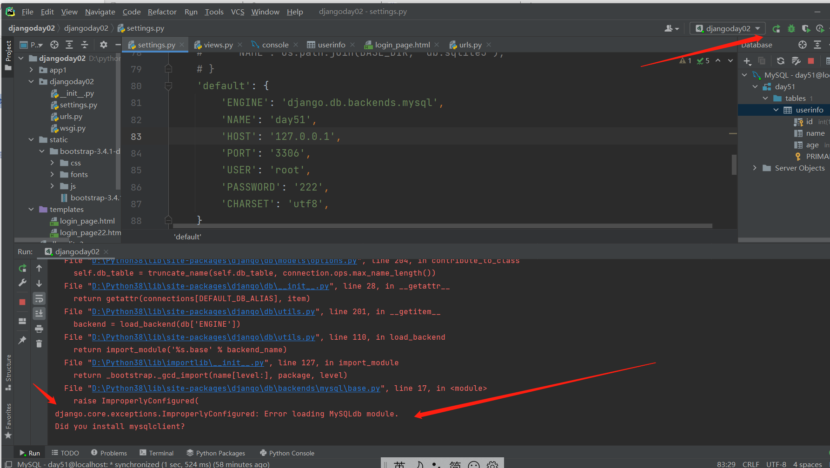Rerun djangoday02 from the top toolbar
This screenshot has height=468, width=830.
776,29
